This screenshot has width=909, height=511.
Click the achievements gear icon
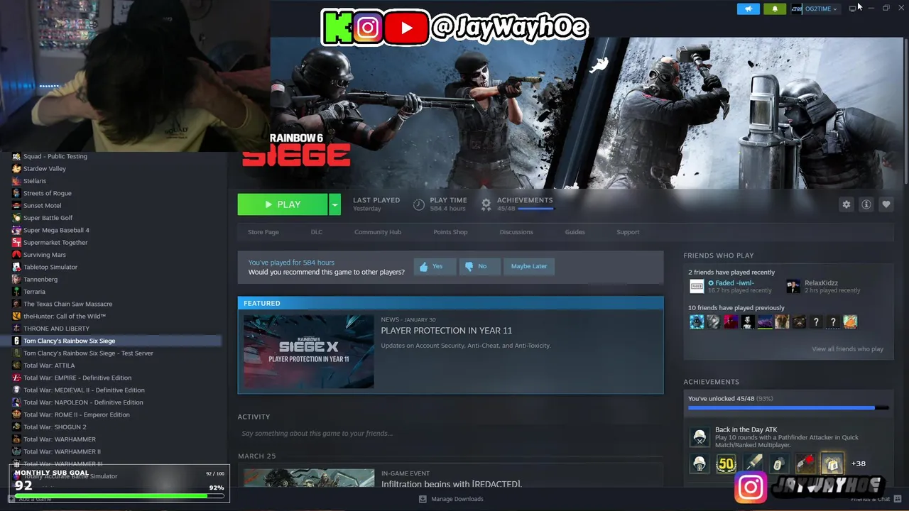[486, 204]
